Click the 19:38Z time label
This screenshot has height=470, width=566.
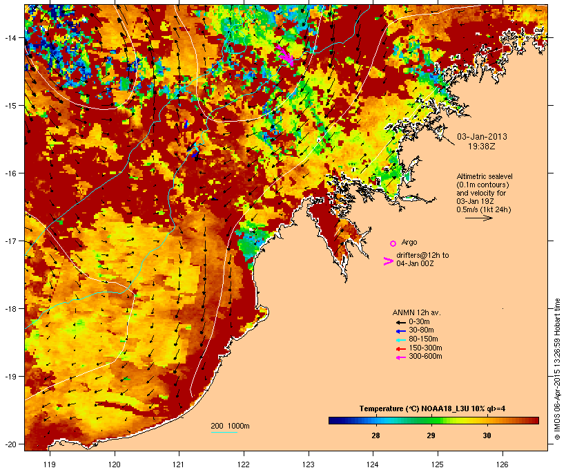tap(482, 147)
